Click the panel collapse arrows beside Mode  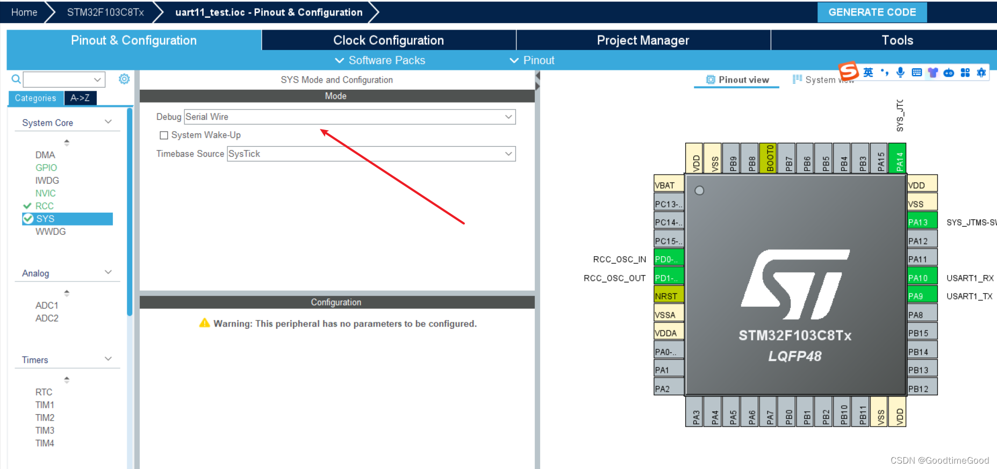tap(537, 81)
